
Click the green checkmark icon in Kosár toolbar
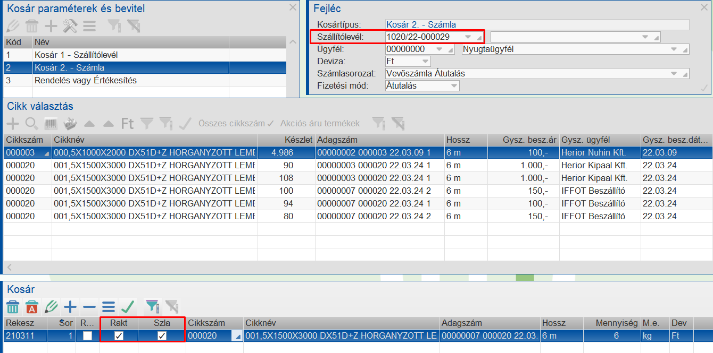pos(128,307)
